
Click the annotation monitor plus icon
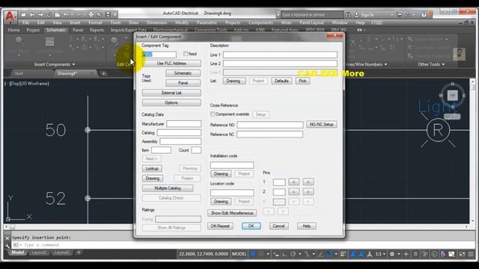tap(406, 254)
